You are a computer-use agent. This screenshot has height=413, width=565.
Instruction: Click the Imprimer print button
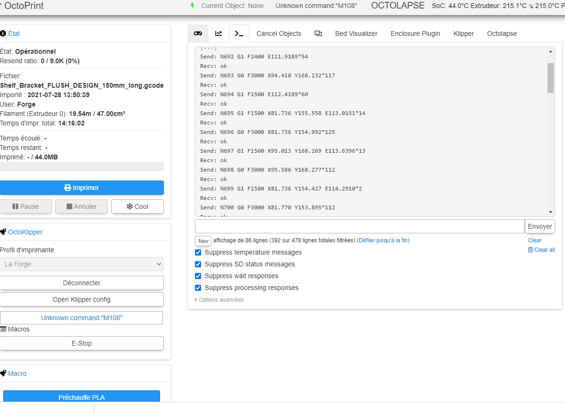point(82,188)
